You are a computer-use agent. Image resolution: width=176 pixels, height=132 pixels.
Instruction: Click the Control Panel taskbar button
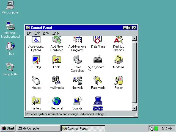83,128
